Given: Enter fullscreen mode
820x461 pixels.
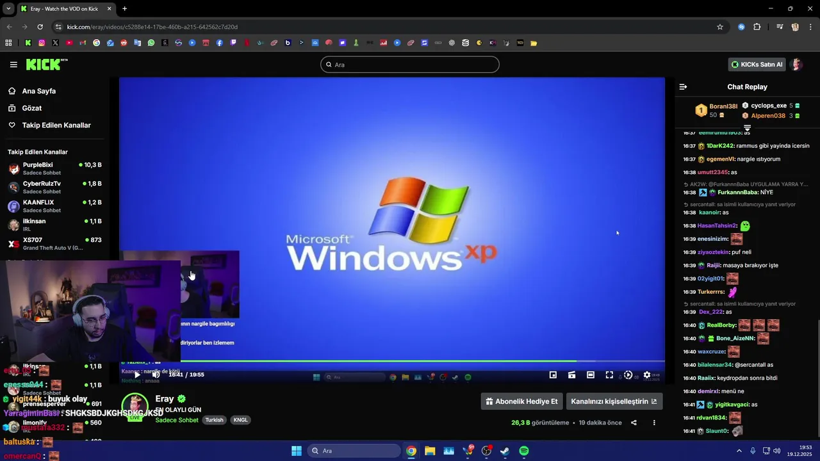Looking at the screenshot, I should coord(609,375).
